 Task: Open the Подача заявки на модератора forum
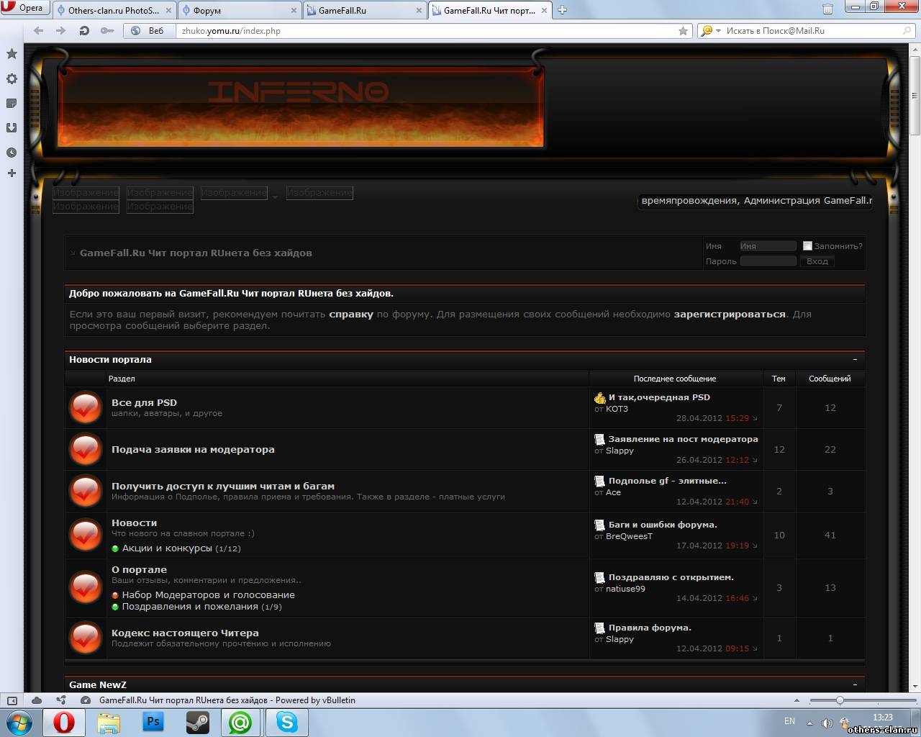[x=193, y=449]
